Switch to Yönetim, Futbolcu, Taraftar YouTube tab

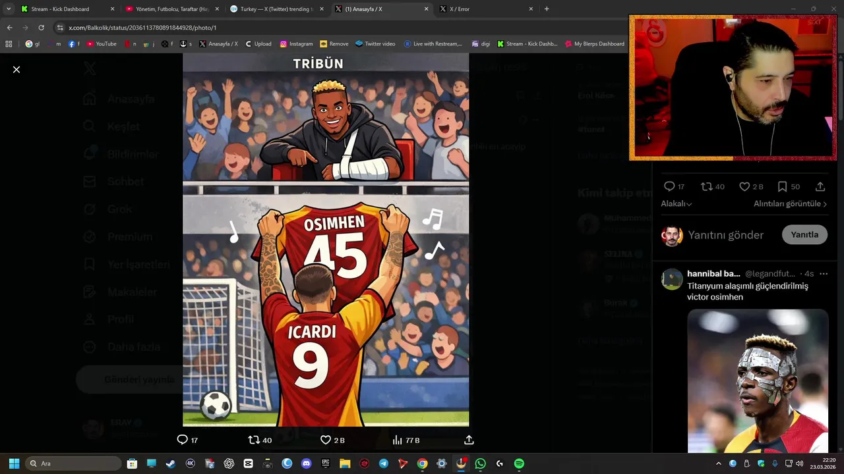pyautogui.click(x=171, y=9)
